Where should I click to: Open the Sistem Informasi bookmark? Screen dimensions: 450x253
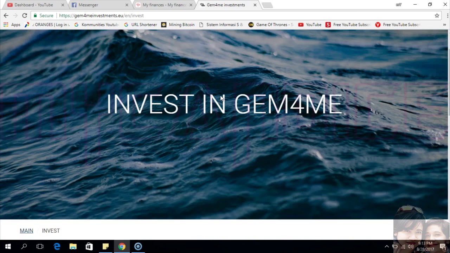[221, 25]
